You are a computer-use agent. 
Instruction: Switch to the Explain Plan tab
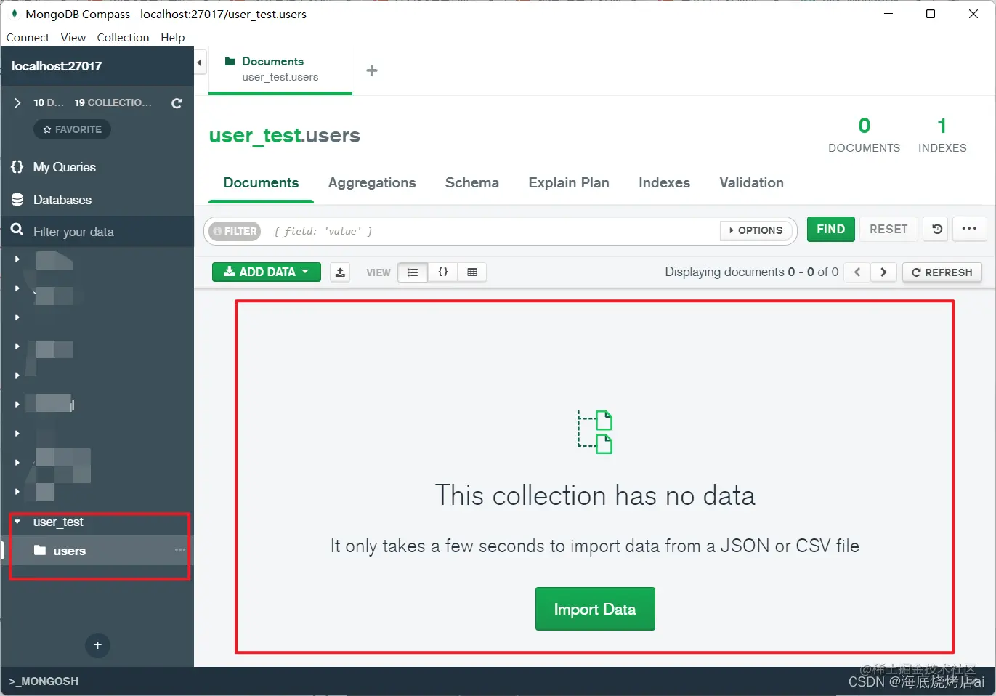pyautogui.click(x=569, y=183)
